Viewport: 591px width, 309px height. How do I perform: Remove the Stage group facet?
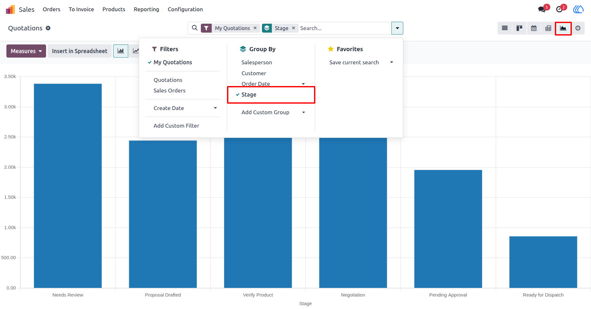click(293, 28)
